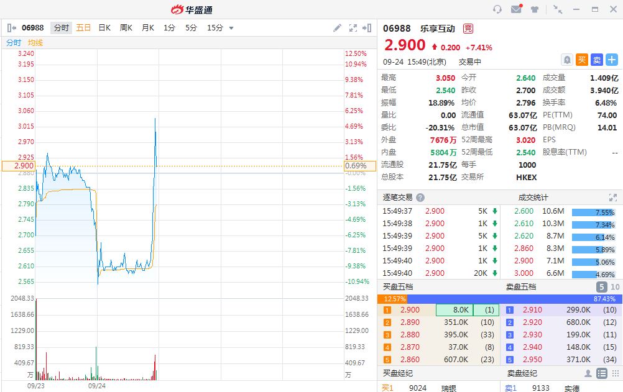Click the pencil drawing tool icon
Viewport: 623px width, 392px height.
(x=337, y=28)
